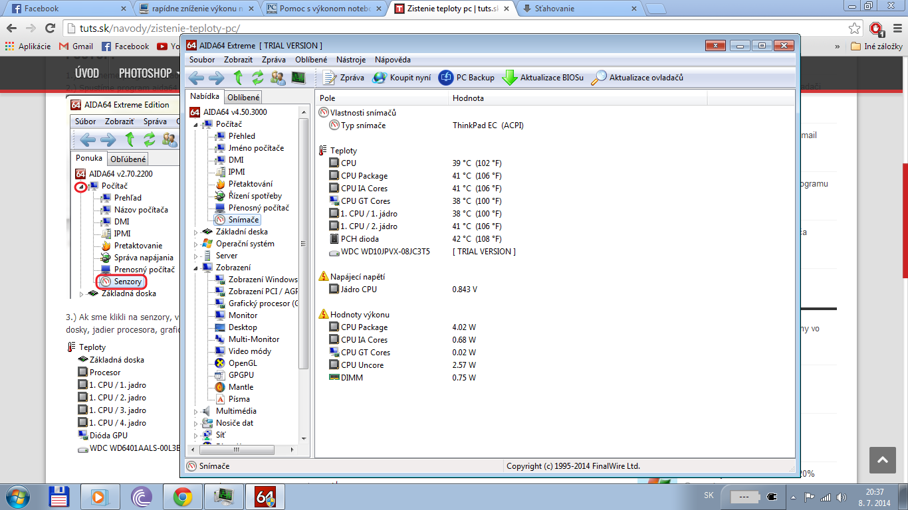Expand the Základní deska node in AIDA64 v4.50
Screen dimensions: 908x510
pyautogui.click(x=196, y=232)
